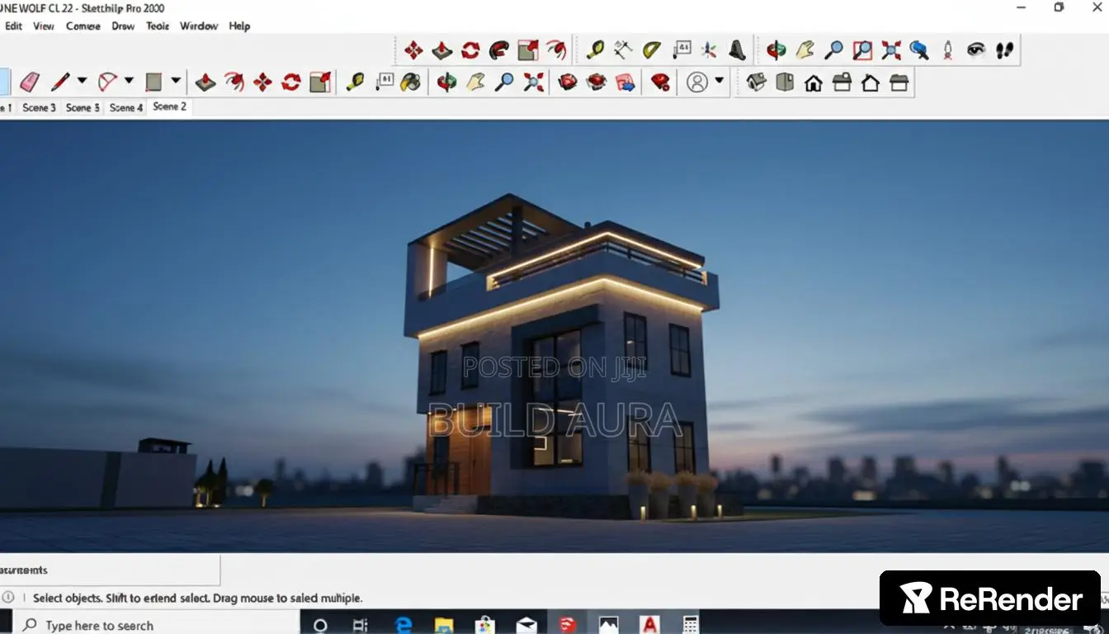This screenshot has height=634, width=1109.
Task: Select the Walk footprints tool
Action: (1004, 50)
